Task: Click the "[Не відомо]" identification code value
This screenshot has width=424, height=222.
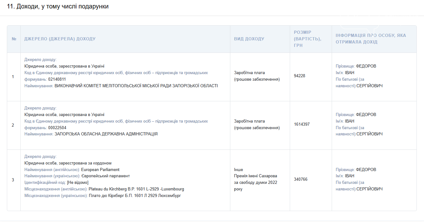Action: [78, 183]
